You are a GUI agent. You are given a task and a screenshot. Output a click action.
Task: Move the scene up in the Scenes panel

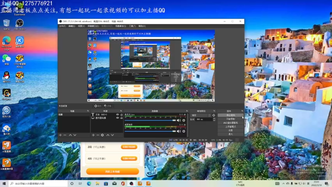[70, 135]
